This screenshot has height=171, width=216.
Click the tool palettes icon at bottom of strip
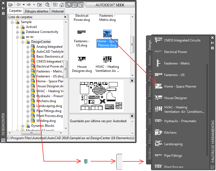[x=212, y=167]
